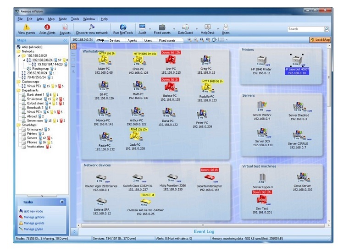Select Atlas (all nodes) in tree
The height and width of the screenshot is (252, 349).
pyautogui.click(x=32, y=47)
